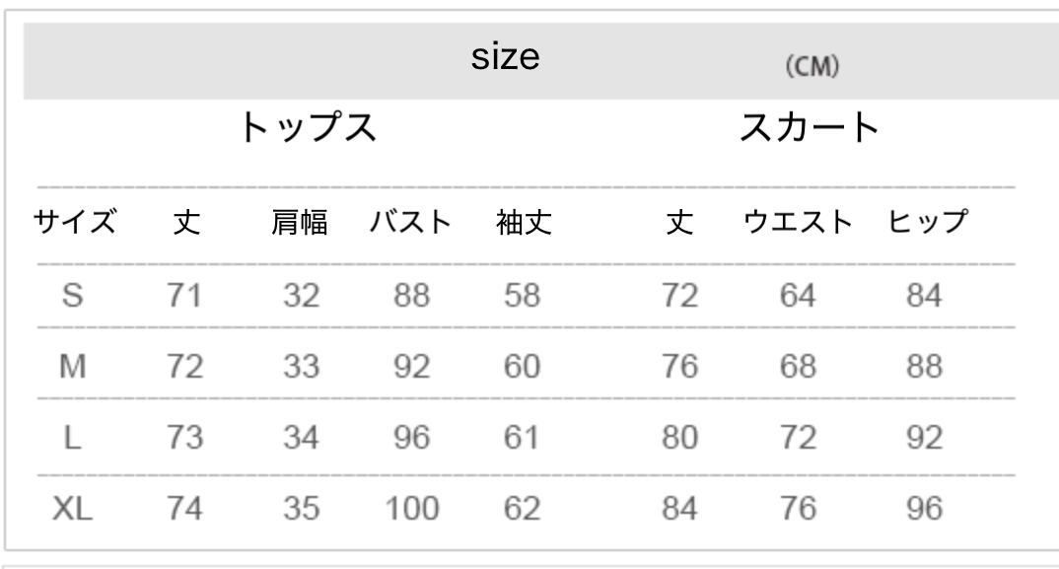1059x569 pixels.
Task: Select the S size row label
Action: click(71, 296)
